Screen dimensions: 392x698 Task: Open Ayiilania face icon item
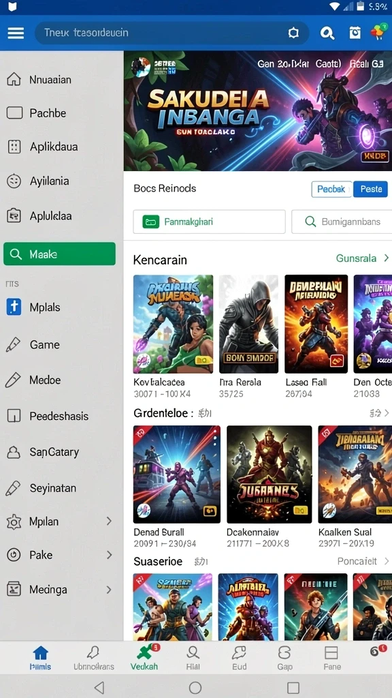[14, 181]
